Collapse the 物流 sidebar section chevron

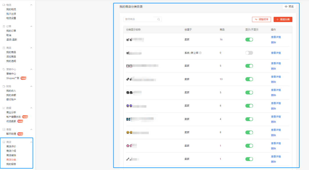coord(31,5)
